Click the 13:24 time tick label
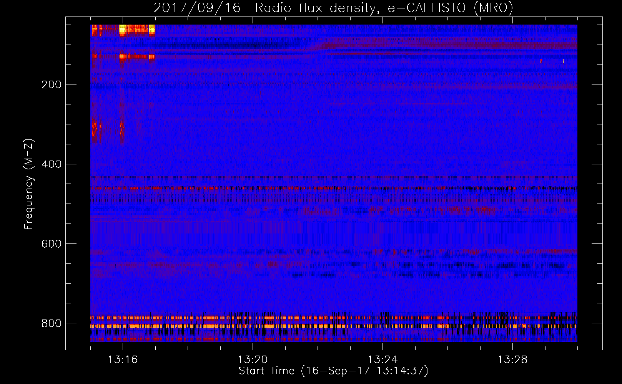The height and width of the screenshot is (384, 622). click(x=383, y=360)
